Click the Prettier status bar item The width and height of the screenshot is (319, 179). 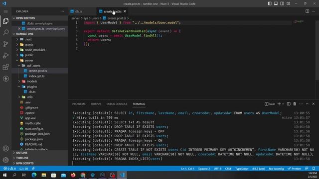[x=294, y=169]
